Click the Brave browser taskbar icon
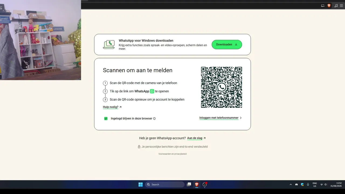This screenshot has height=194, width=345. point(197,185)
